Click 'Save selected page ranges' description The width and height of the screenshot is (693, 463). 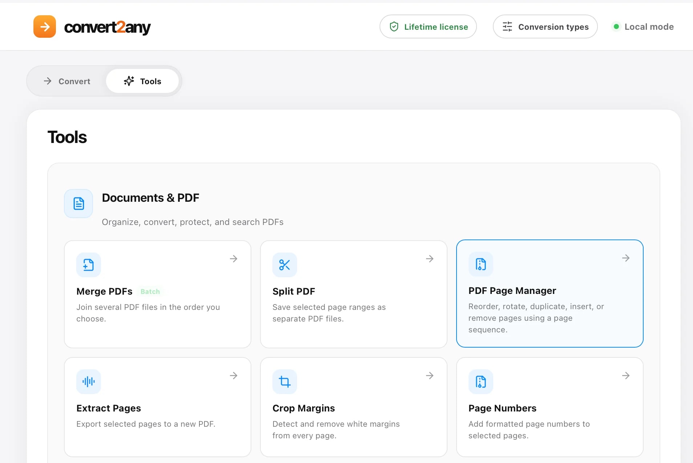tap(329, 313)
